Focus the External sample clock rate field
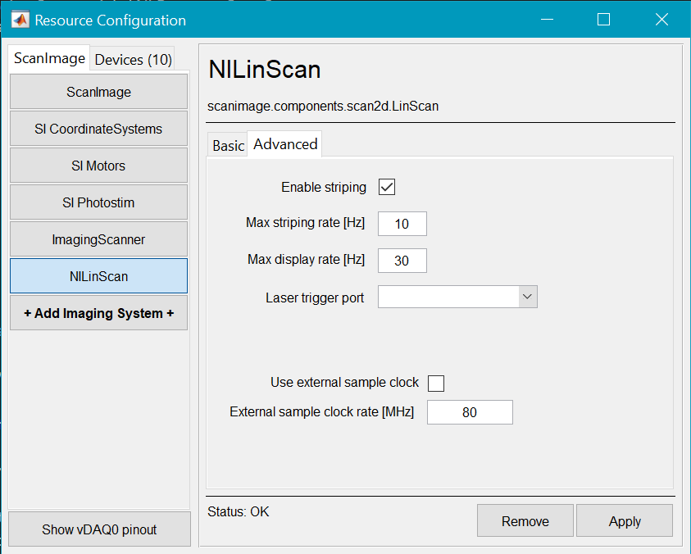The image size is (691, 554). tap(470, 412)
